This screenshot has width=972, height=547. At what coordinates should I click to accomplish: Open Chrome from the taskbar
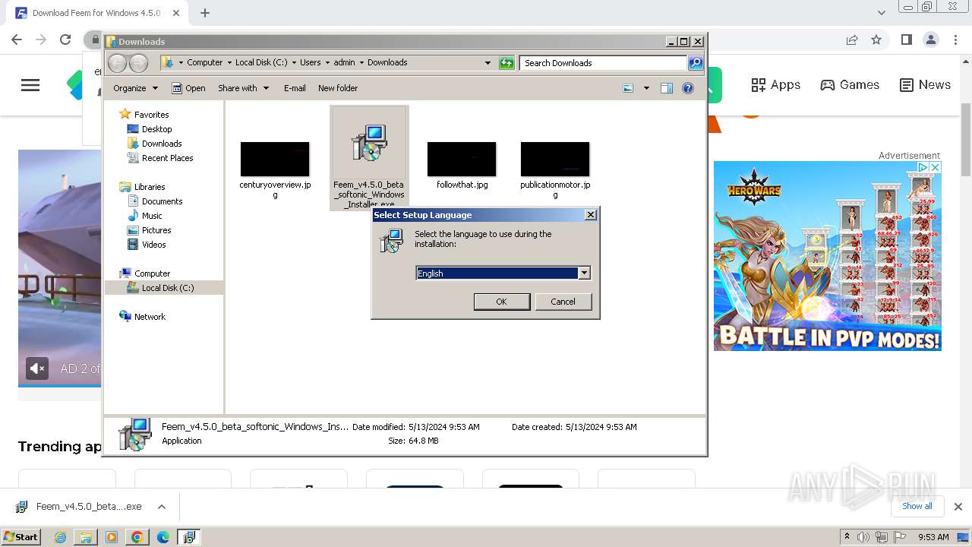[137, 537]
